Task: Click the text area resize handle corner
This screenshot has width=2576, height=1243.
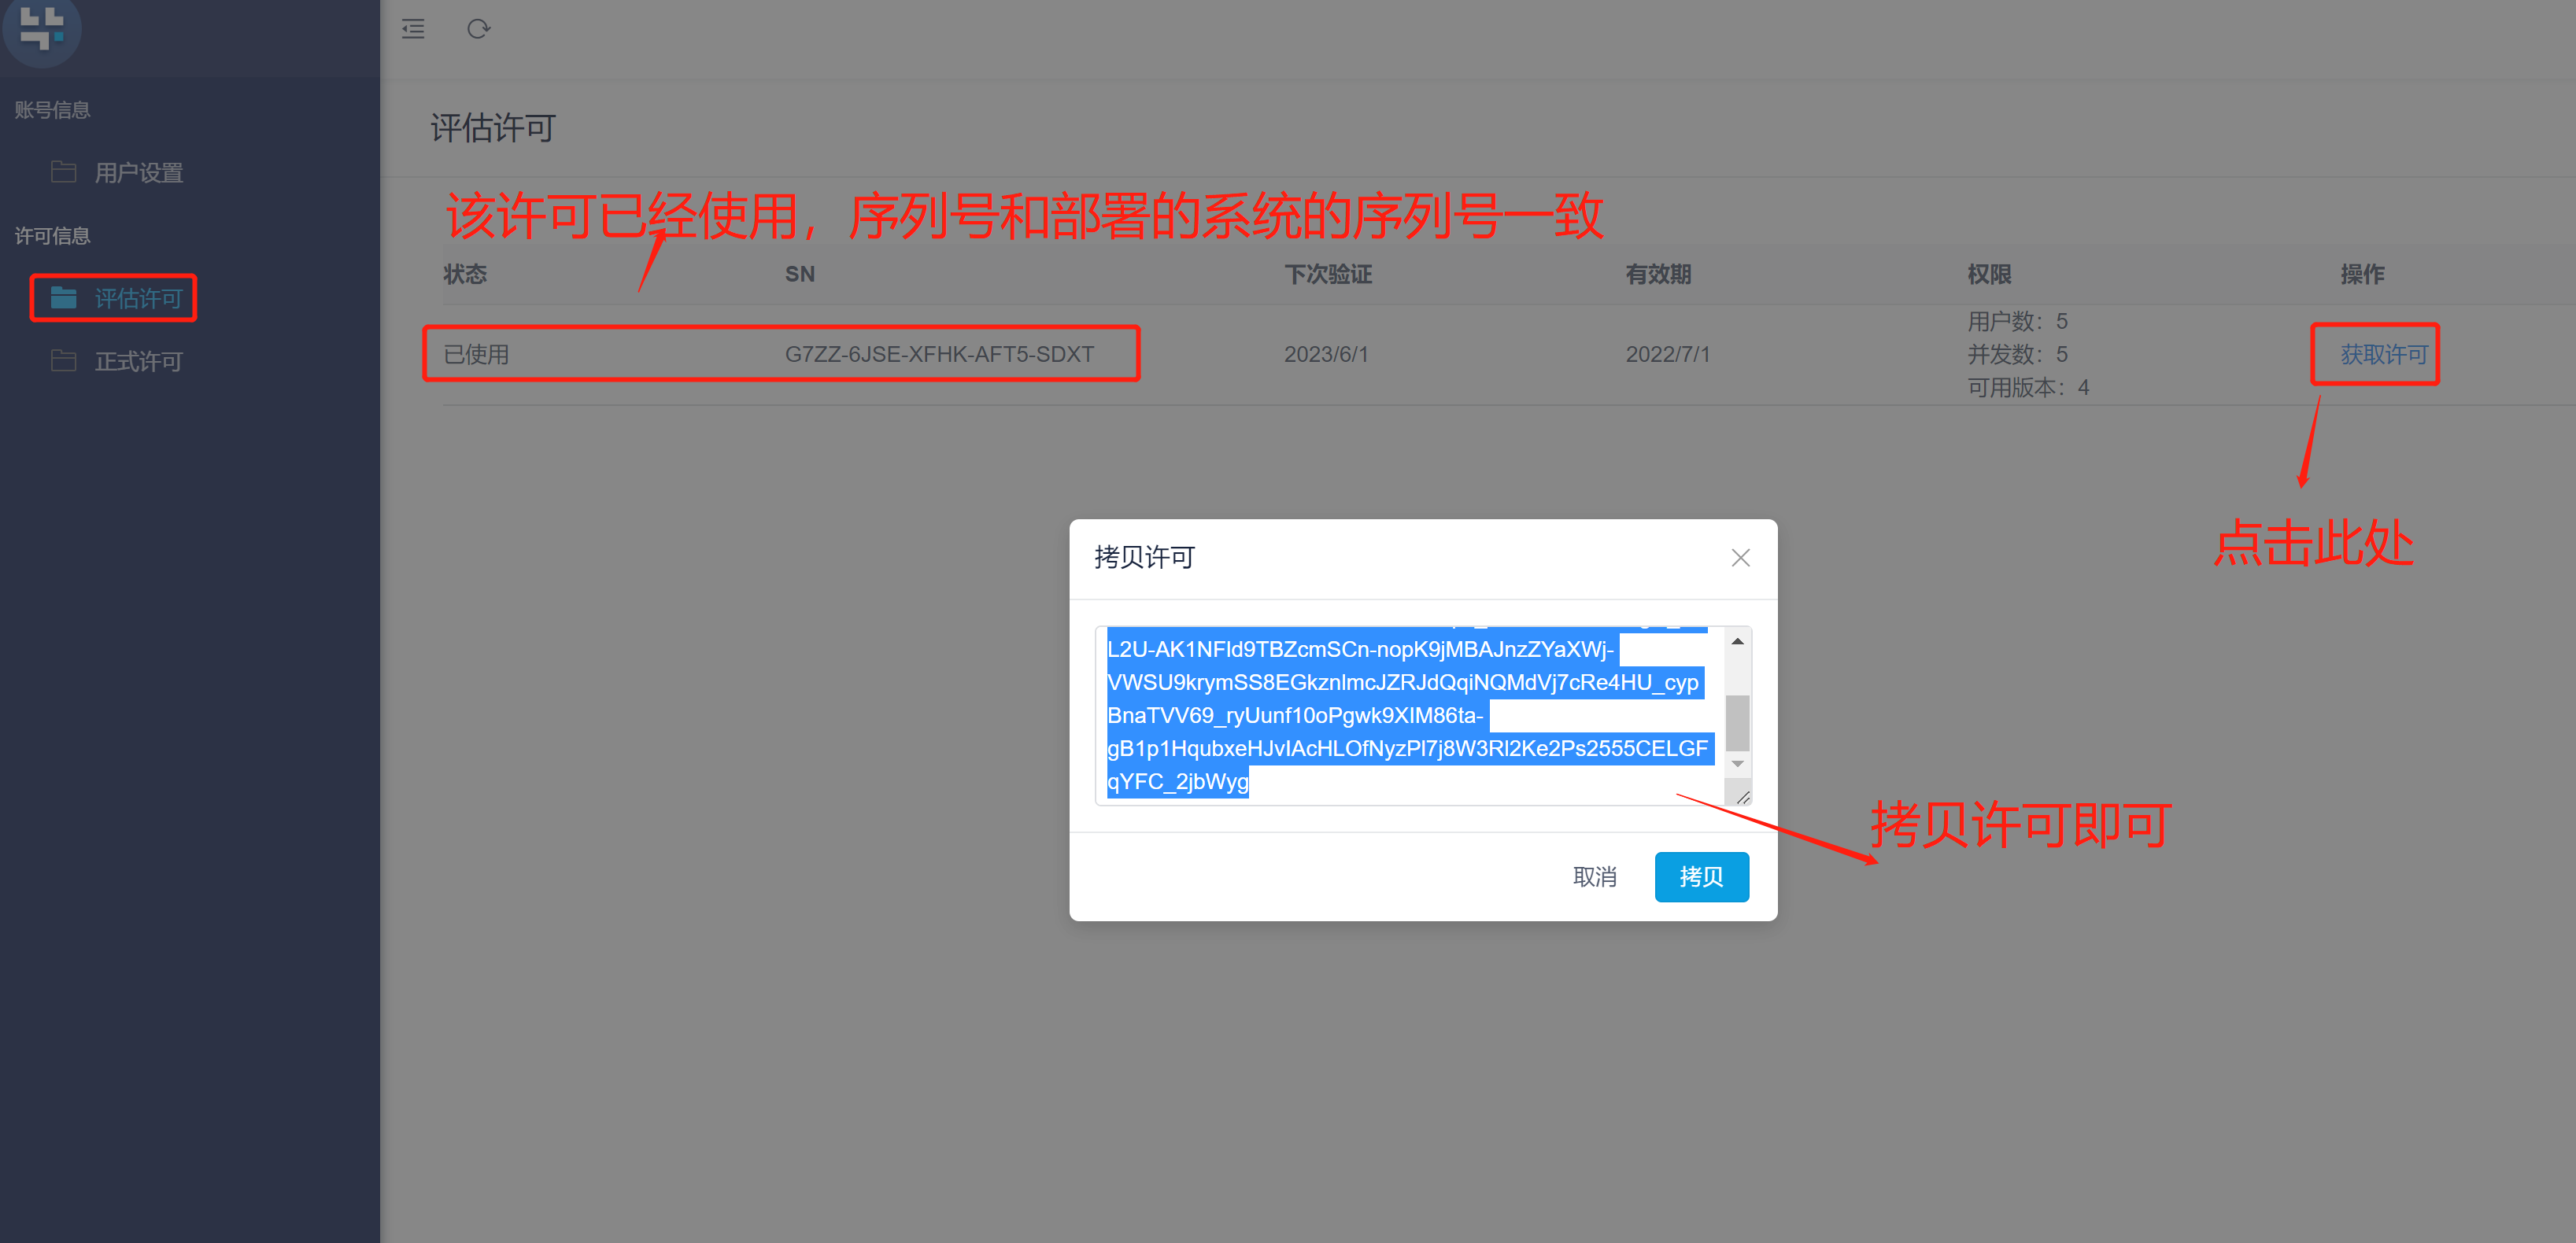Action: click(x=1742, y=796)
